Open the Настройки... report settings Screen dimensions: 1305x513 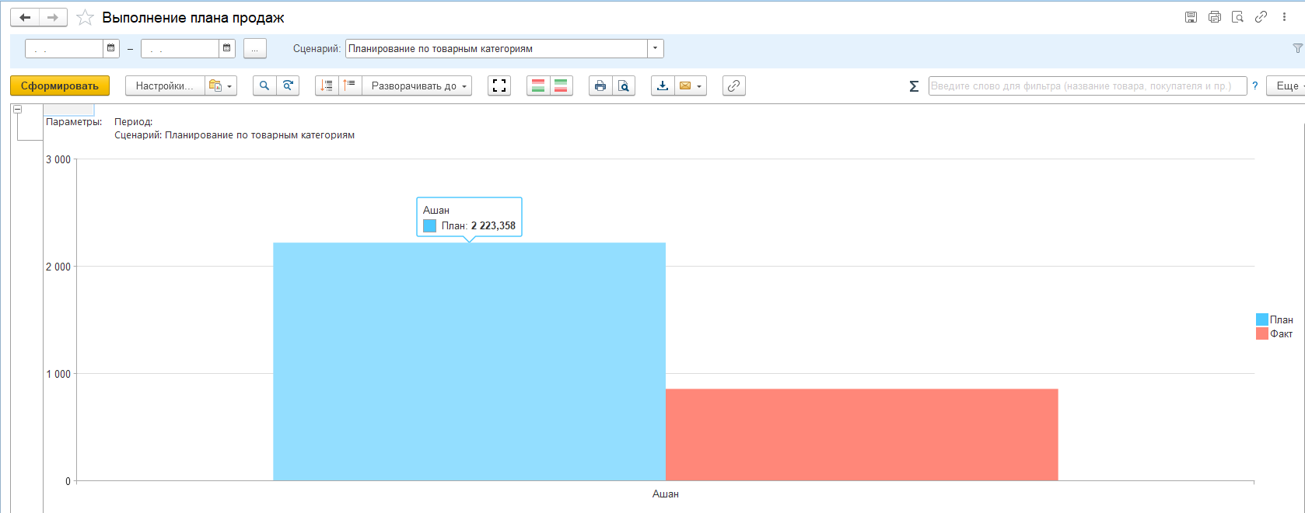[165, 85]
